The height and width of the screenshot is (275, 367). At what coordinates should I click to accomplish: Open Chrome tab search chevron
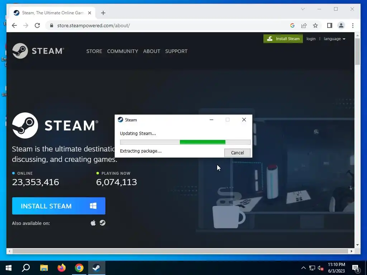click(x=303, y=9)
